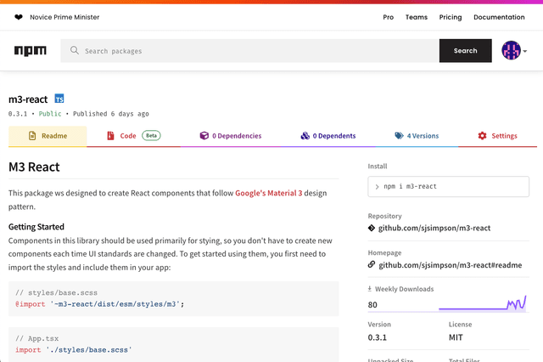Click the MIT license value

[456, 337]
